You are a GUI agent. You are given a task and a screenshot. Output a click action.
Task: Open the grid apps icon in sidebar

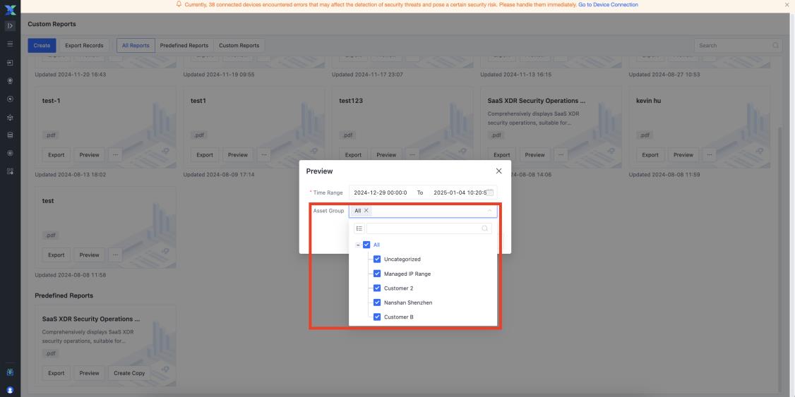click(x=10, y=171)
